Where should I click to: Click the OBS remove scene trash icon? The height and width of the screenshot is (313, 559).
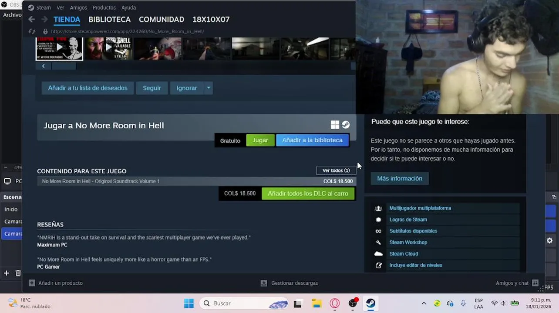click(x=18, y=273)
